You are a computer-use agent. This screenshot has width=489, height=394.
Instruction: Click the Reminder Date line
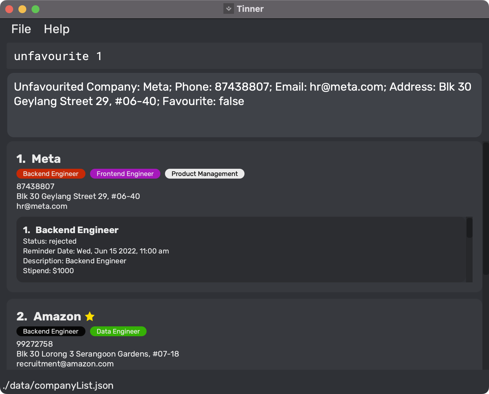click(96, 251)
